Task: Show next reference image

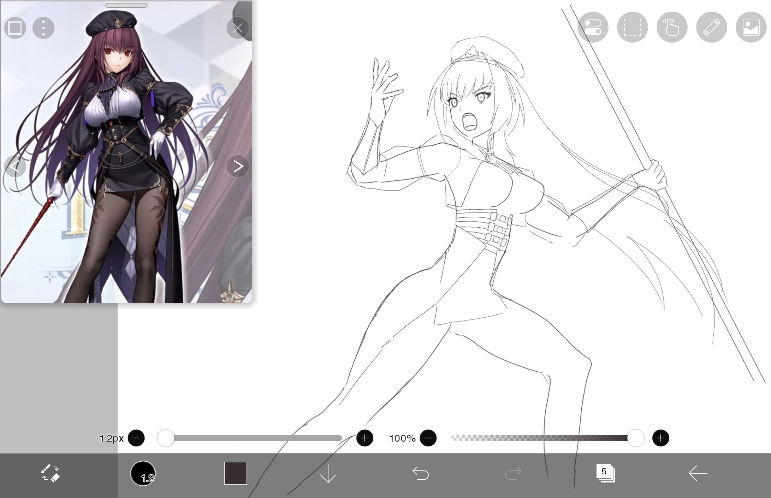Action: click(x=238, y=166)
